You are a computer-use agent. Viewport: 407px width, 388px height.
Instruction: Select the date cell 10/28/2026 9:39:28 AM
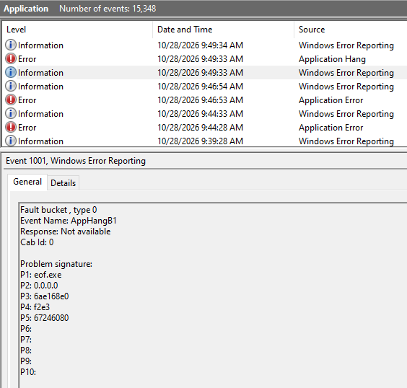(x=200, y=141)
